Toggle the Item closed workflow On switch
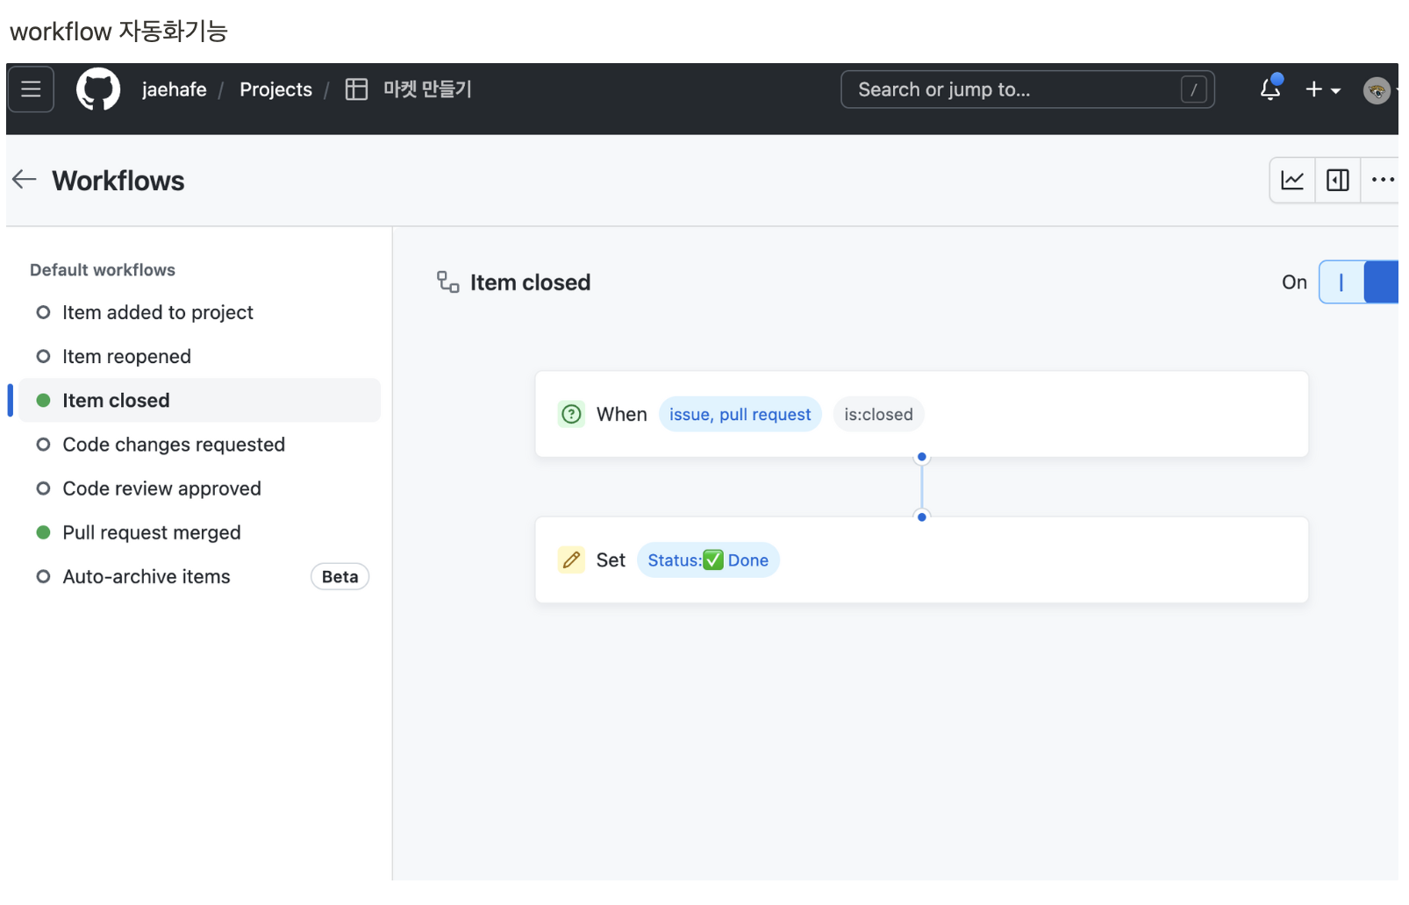The image size is (1409, 905). [x=1357, y=282]
